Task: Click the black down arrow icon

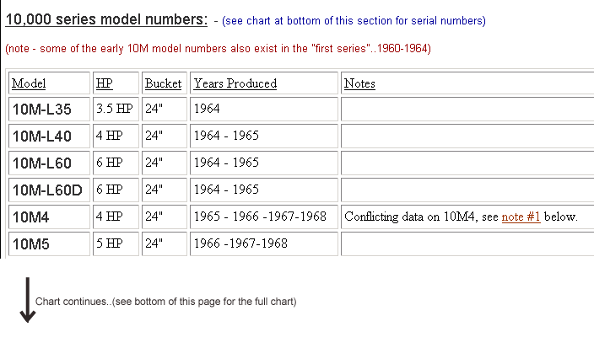Action: [x=27, y=302]
